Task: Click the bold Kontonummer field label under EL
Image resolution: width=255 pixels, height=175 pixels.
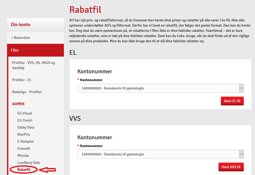Action: coord(91,80)
